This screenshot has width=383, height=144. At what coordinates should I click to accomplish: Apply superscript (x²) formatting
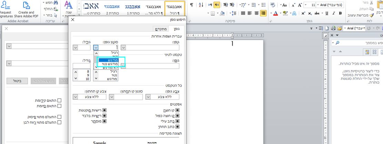point(303,13)
